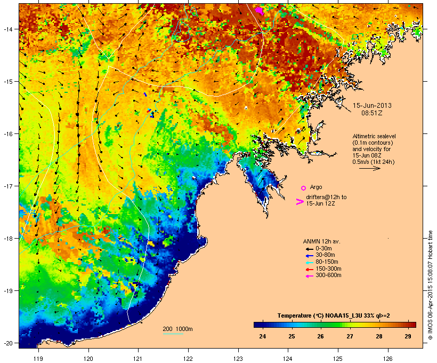
Task: Click the 15-Jun-2013 date label
Action: pyautogui.click(x=372, y=106)
